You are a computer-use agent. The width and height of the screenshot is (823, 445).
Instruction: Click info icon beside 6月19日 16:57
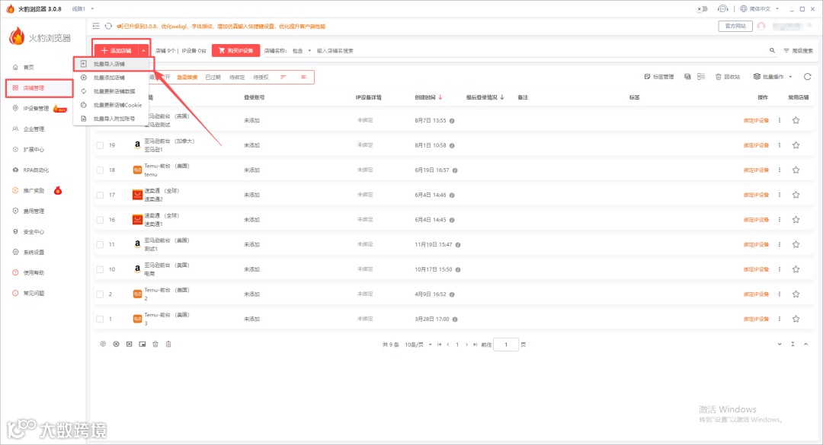pos(455,170)
